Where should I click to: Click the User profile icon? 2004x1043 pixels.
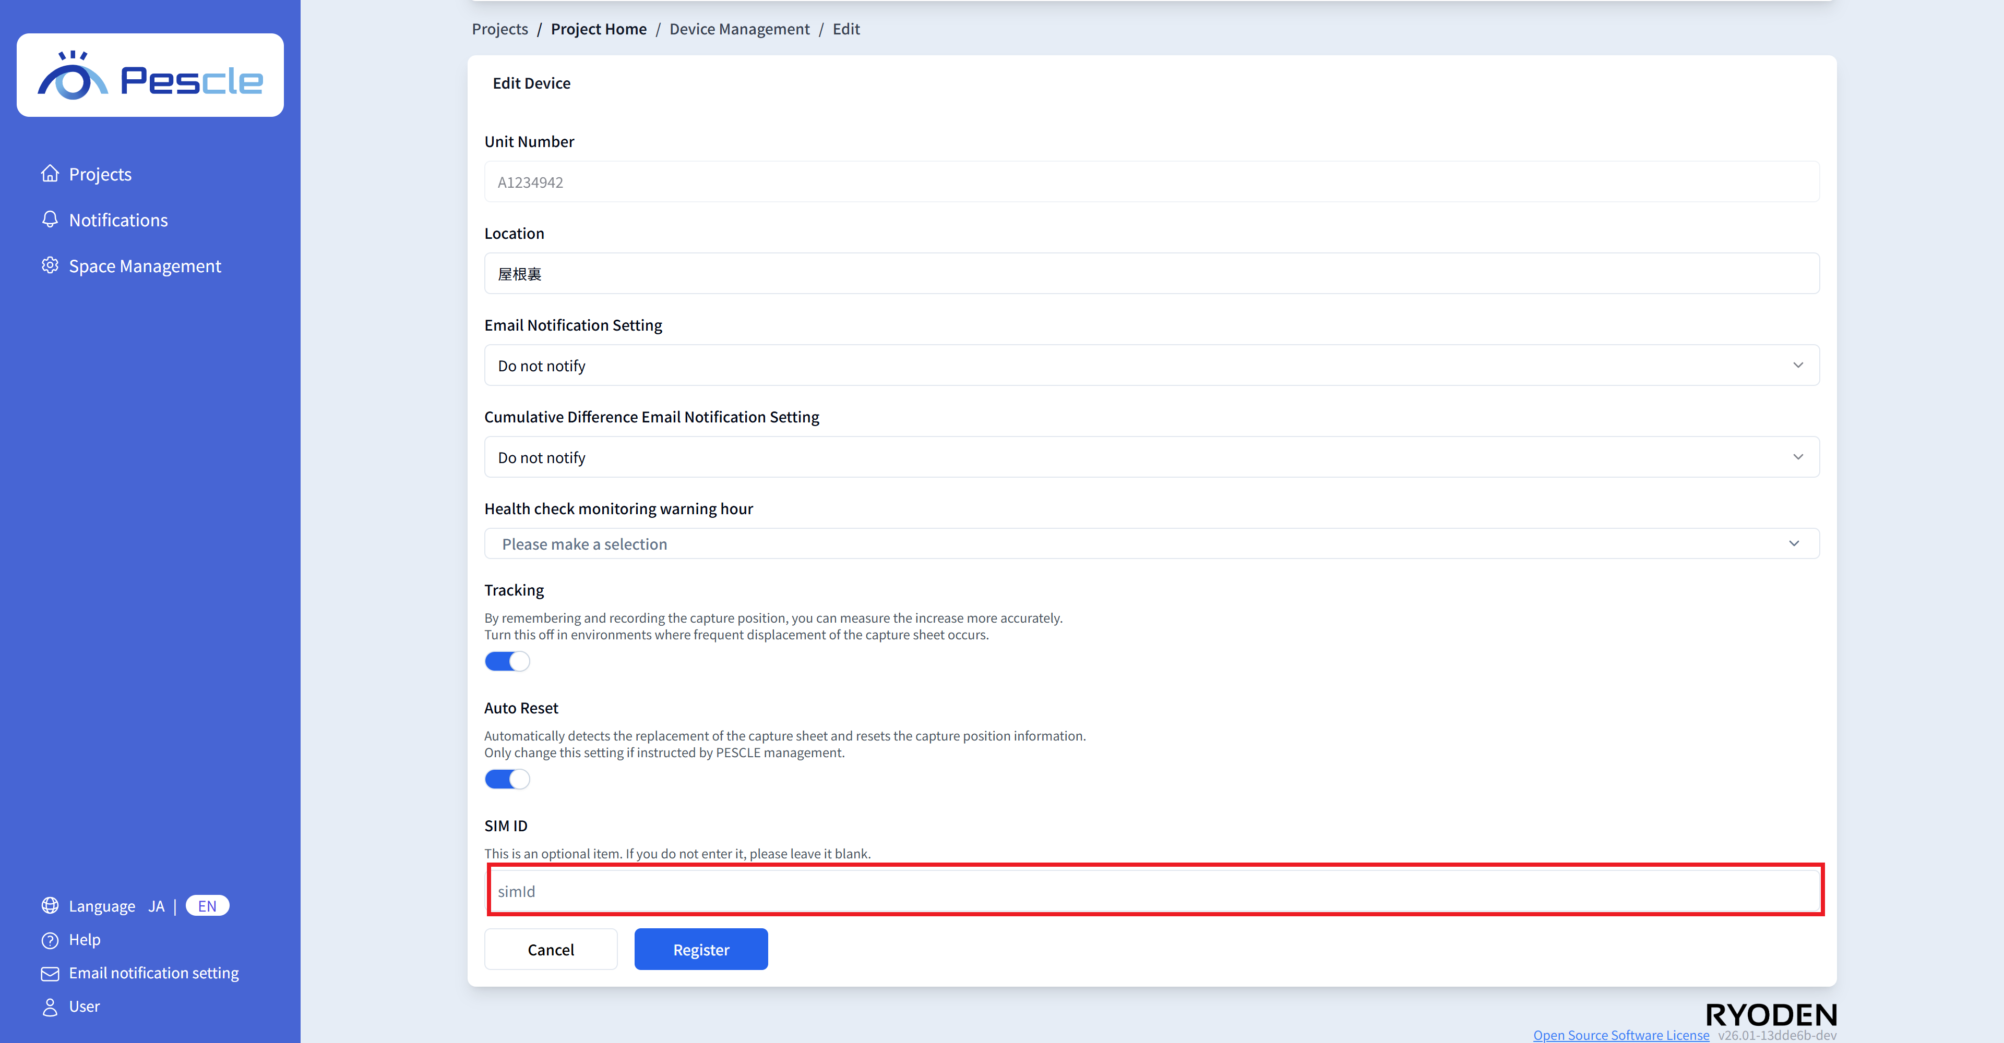click(x=50, y=1006)
